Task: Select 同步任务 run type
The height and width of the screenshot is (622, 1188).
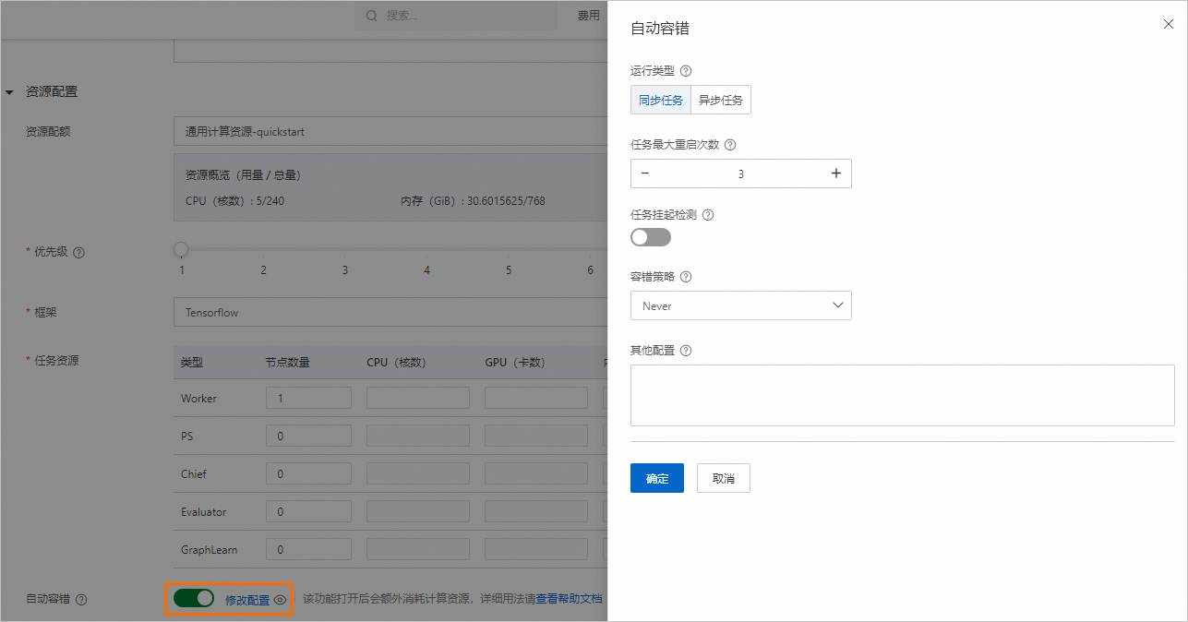Action: (x=661, y=100)
